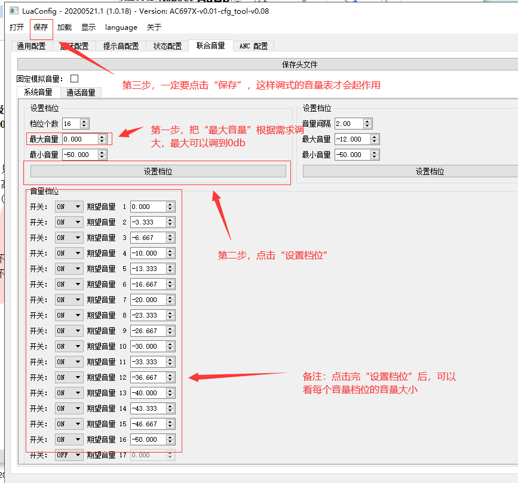Open the 开关 dropdown for 期望音量 12
518x483 pixels.
(x=69, y=377)
